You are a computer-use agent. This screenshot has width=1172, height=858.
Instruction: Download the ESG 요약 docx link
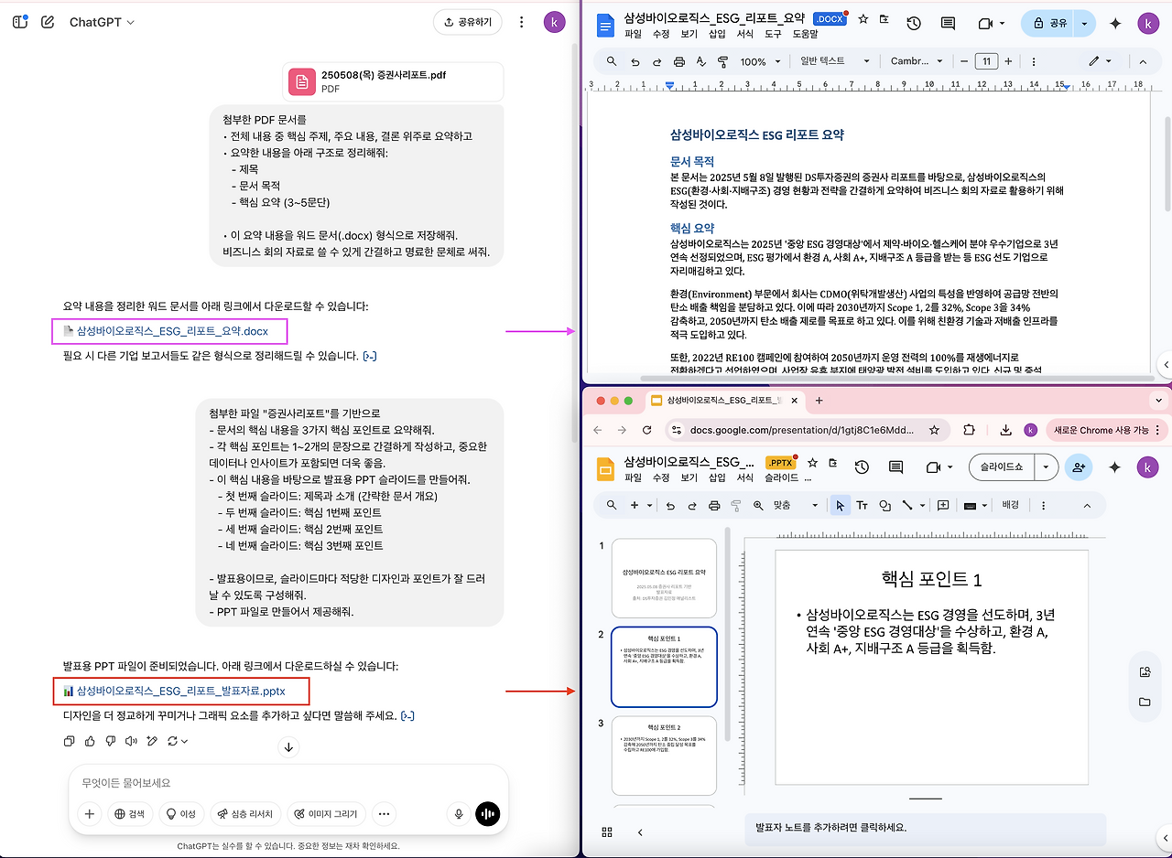(171, 331)
